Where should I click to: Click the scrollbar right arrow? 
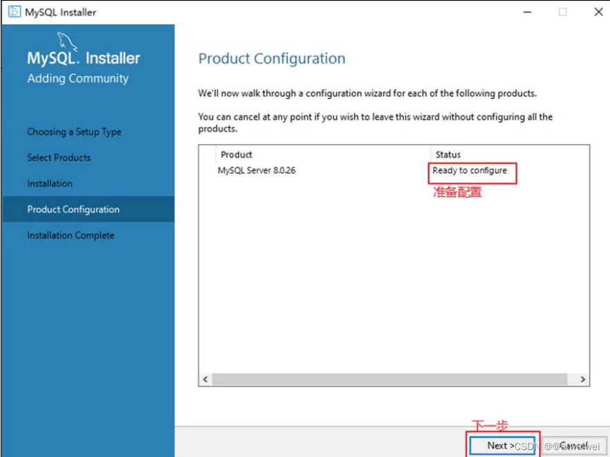582,379
